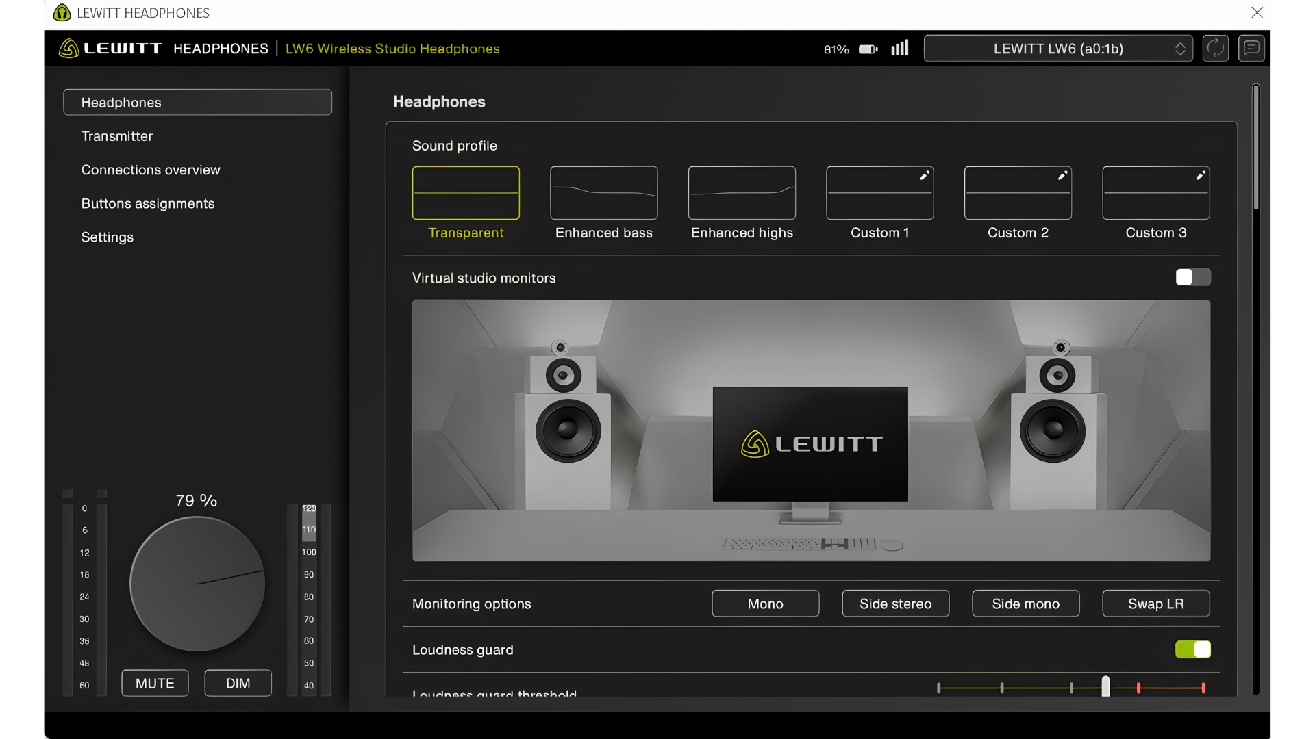Screen dimensions: 1315x739
Task: Disable the Loudness guard toggle
Action: [x=1193, y=649]
